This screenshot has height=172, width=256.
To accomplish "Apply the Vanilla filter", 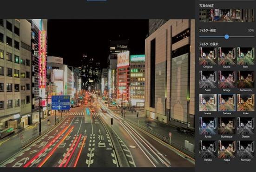I will click(x=208, y=149).
